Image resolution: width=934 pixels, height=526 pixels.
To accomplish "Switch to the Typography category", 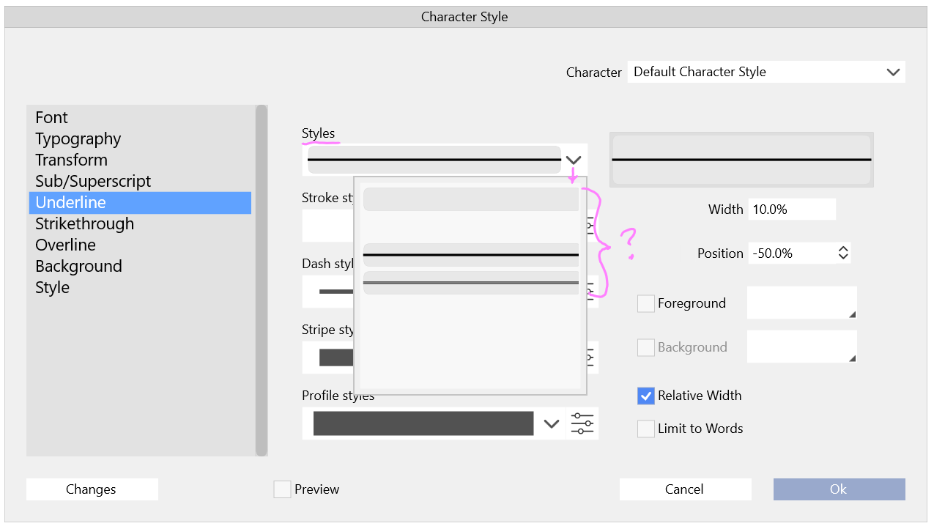I will point(78,138).
